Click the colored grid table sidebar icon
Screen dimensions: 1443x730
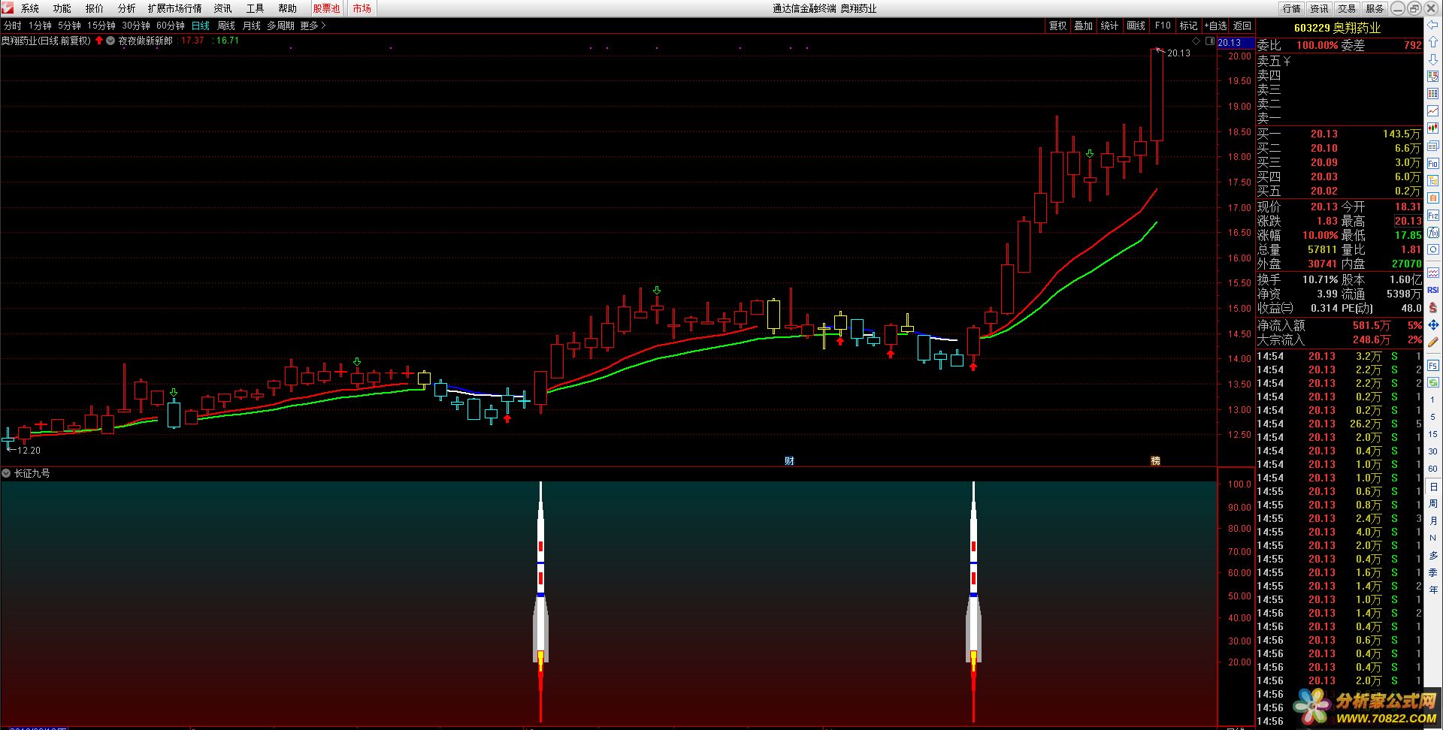pyautogui.click(x=1433, y=93)
